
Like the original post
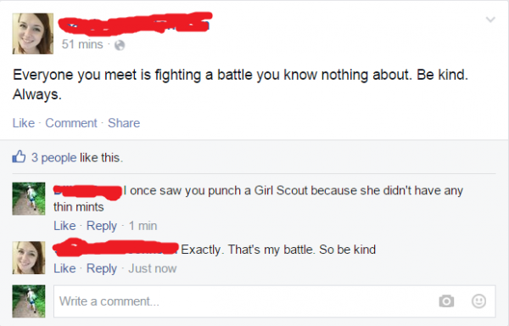(x=24, y=123)
